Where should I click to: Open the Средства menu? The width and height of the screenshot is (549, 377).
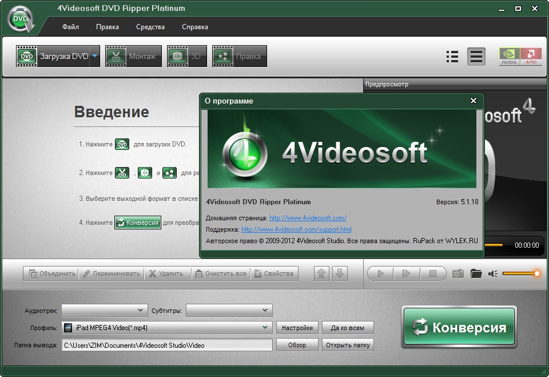150,27
